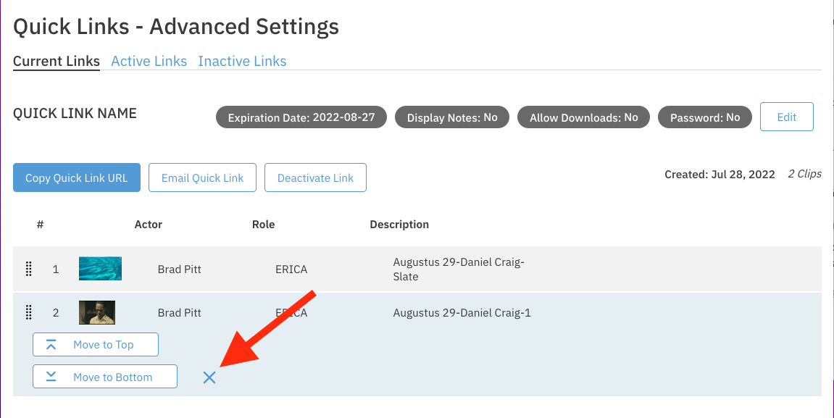Switch to the Inactive Links tab
The height and width of the screenshot is (418, 834).
[242, 62]
